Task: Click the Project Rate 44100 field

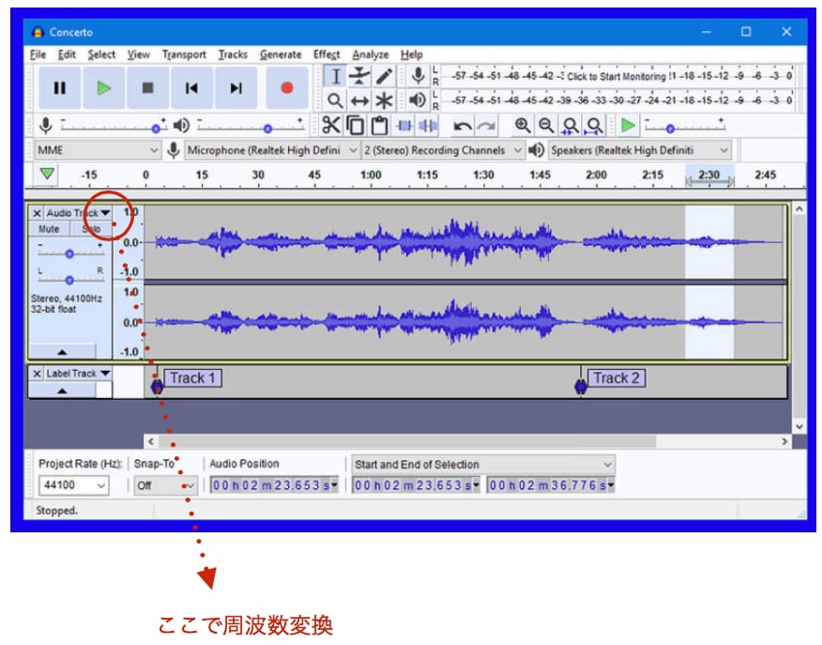Action: coord(73,486)
